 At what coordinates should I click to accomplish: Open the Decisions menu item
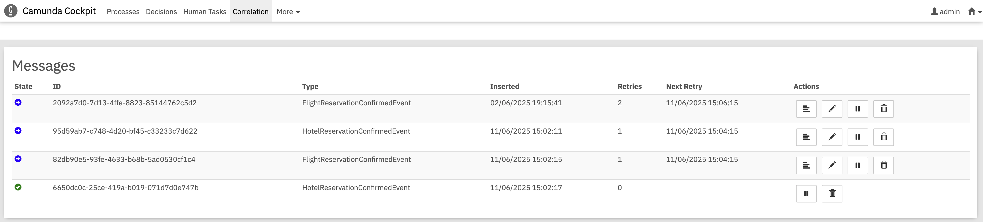point(161,12)
